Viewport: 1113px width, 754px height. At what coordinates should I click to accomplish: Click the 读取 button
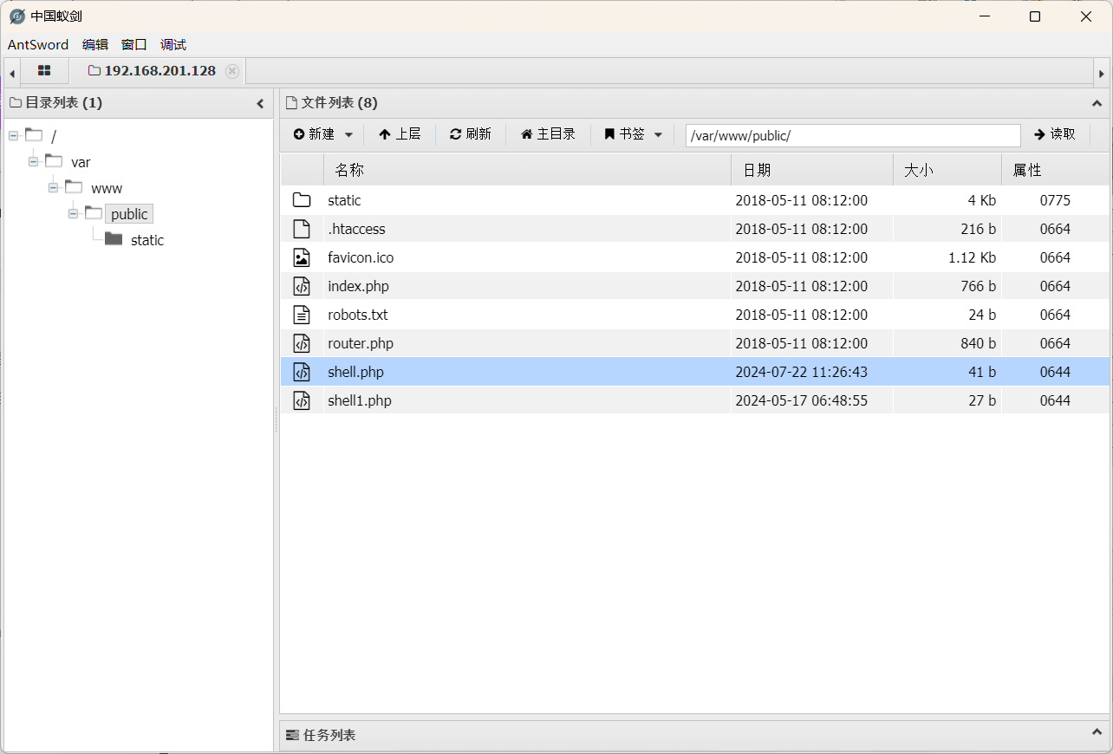coord(1055,134)
